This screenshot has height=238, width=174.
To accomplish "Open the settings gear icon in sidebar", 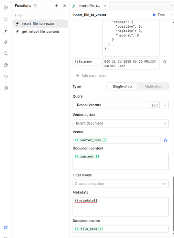I will pos(6,88).
